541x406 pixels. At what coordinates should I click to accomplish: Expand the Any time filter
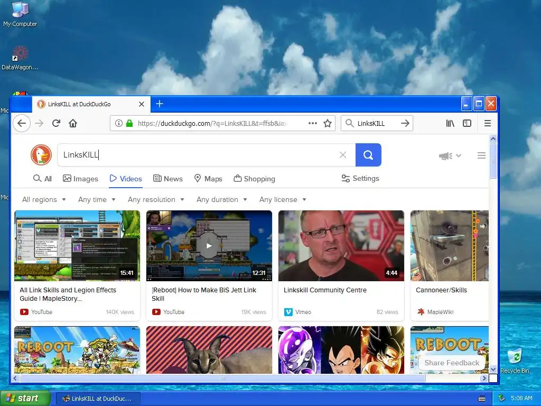(97, 199)
